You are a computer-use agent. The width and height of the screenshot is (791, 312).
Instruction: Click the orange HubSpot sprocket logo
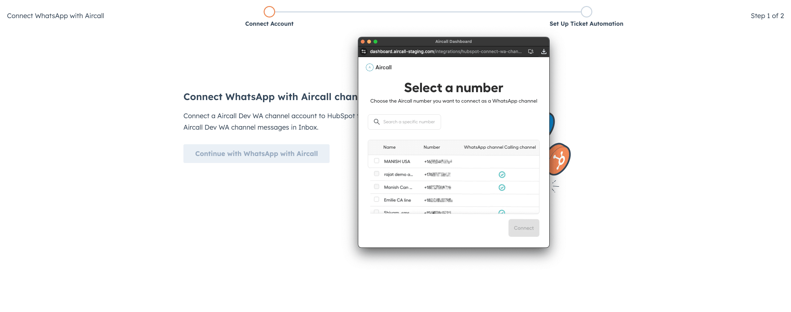coord(560,159)
